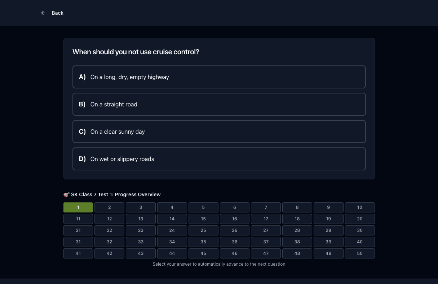Click the back arrow icon
The width and height of the screenshot is (438, 284).
click(x=43, y=13)
